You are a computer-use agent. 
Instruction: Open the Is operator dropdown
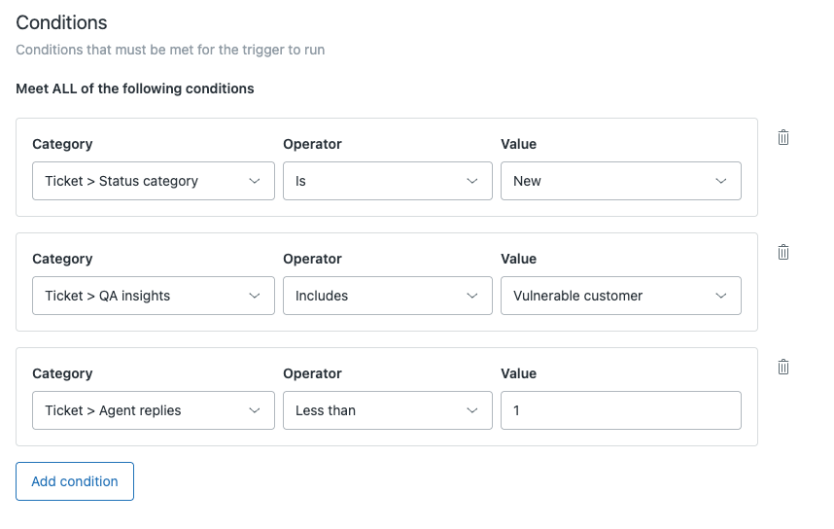[387, 182]
